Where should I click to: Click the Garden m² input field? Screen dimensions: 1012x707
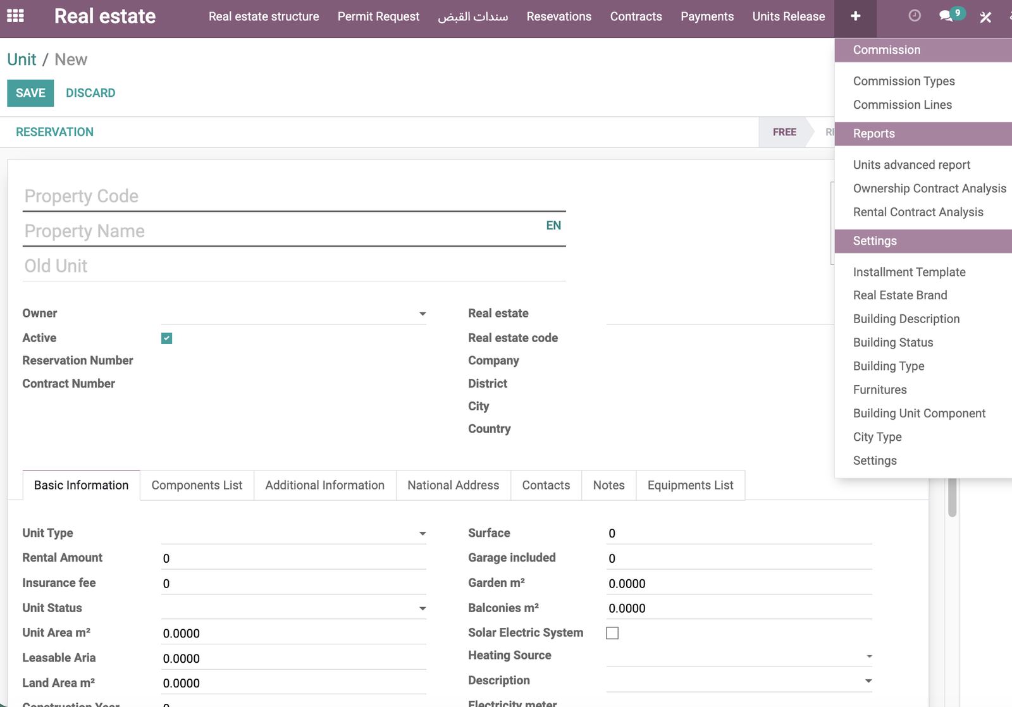pos(739,584)
